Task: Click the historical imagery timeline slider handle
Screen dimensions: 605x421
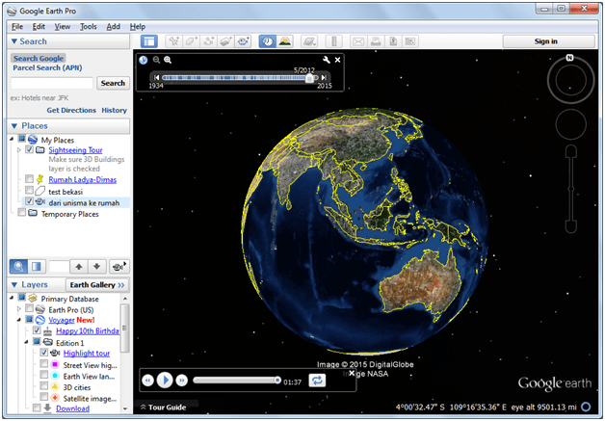Action: (310, 77)
